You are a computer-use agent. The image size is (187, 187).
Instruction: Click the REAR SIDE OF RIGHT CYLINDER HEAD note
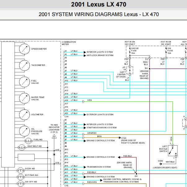click(x=133, y=142)
